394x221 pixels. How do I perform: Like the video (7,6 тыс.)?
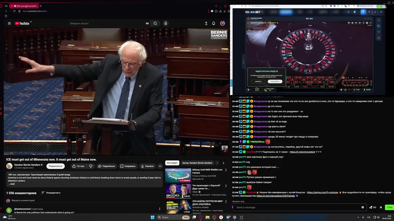[x=78, y=166]
